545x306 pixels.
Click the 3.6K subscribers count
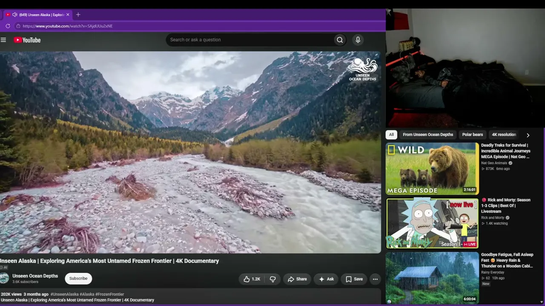(x=26, y=282)
